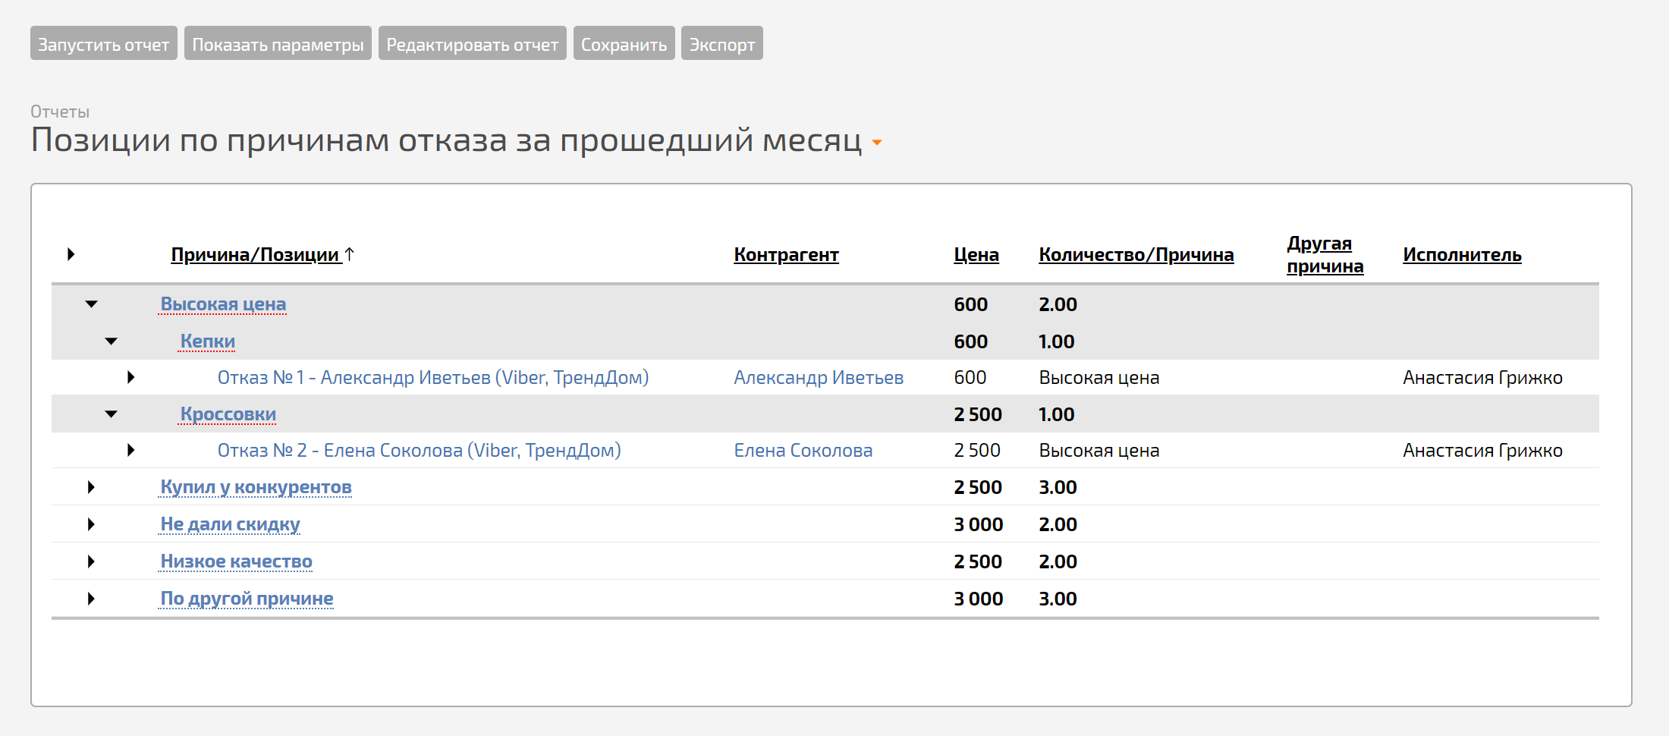
Task: Expand all rows via header triangle
Action: click(x=71, y=254)
